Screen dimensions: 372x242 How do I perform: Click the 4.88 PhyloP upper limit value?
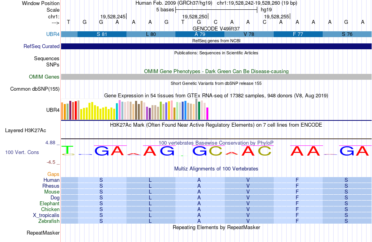(x=50, y=143)
